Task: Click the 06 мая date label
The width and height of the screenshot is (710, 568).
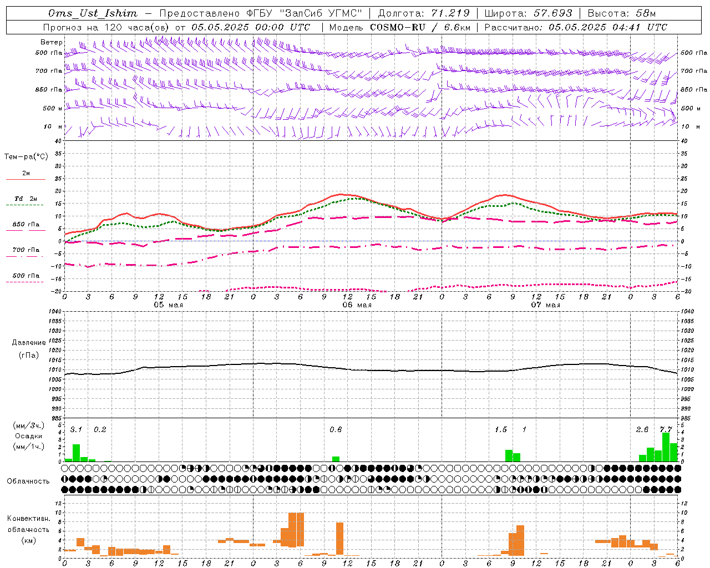Action: 357,305
